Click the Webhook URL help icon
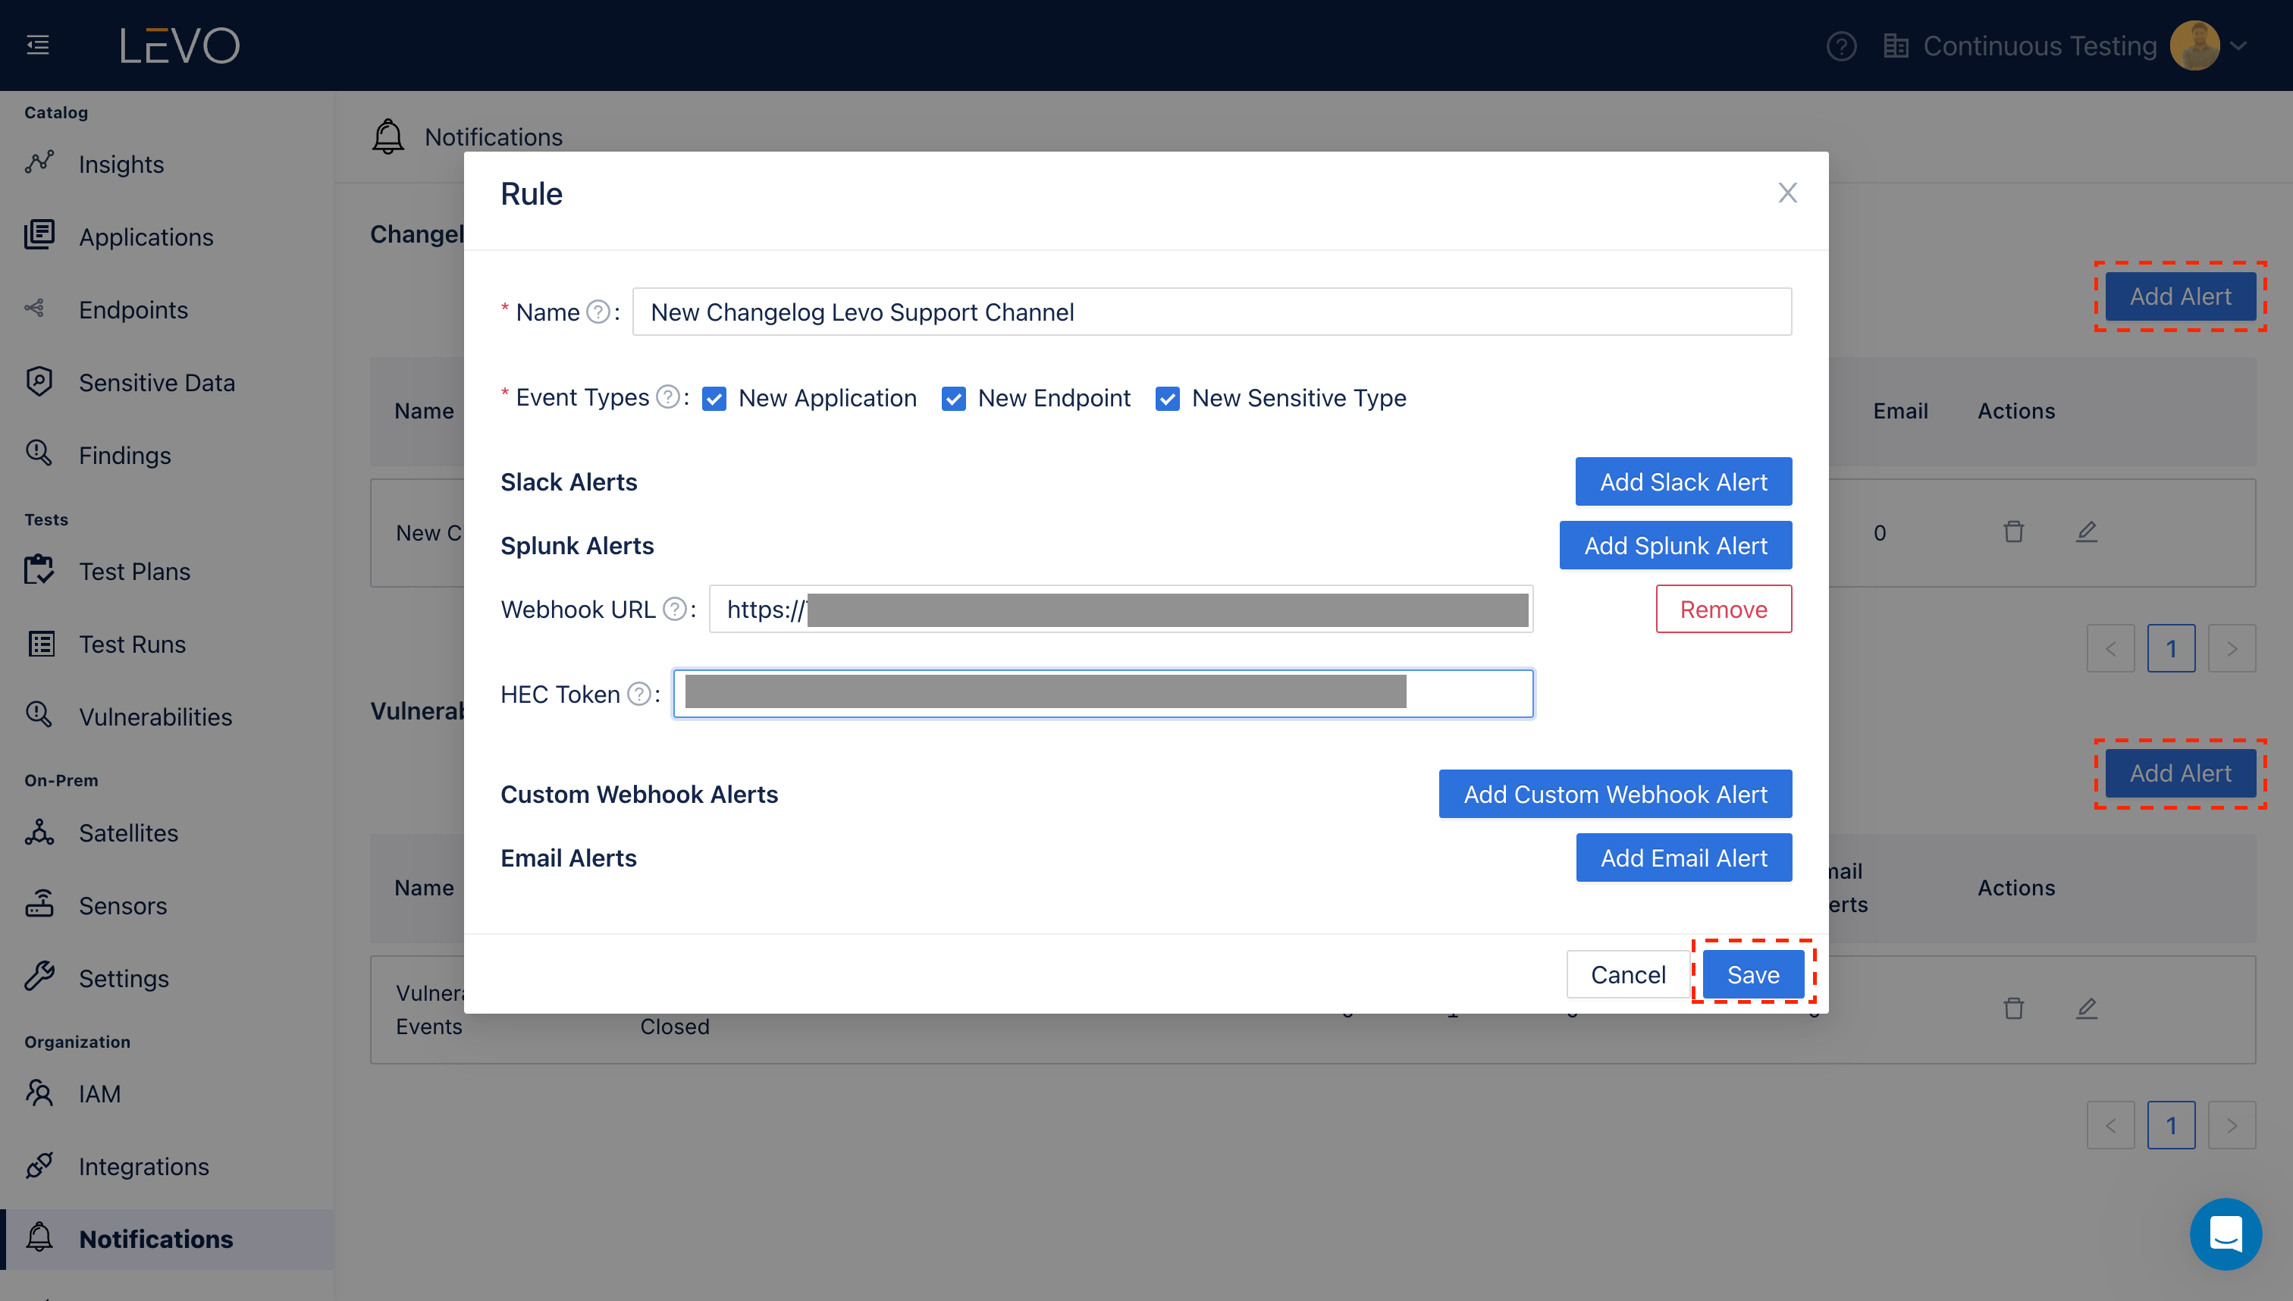 pos(675,610)
